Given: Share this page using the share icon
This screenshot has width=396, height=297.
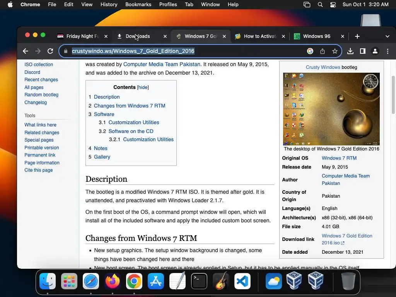Looking at the screenshot, I should pos(323,51).
